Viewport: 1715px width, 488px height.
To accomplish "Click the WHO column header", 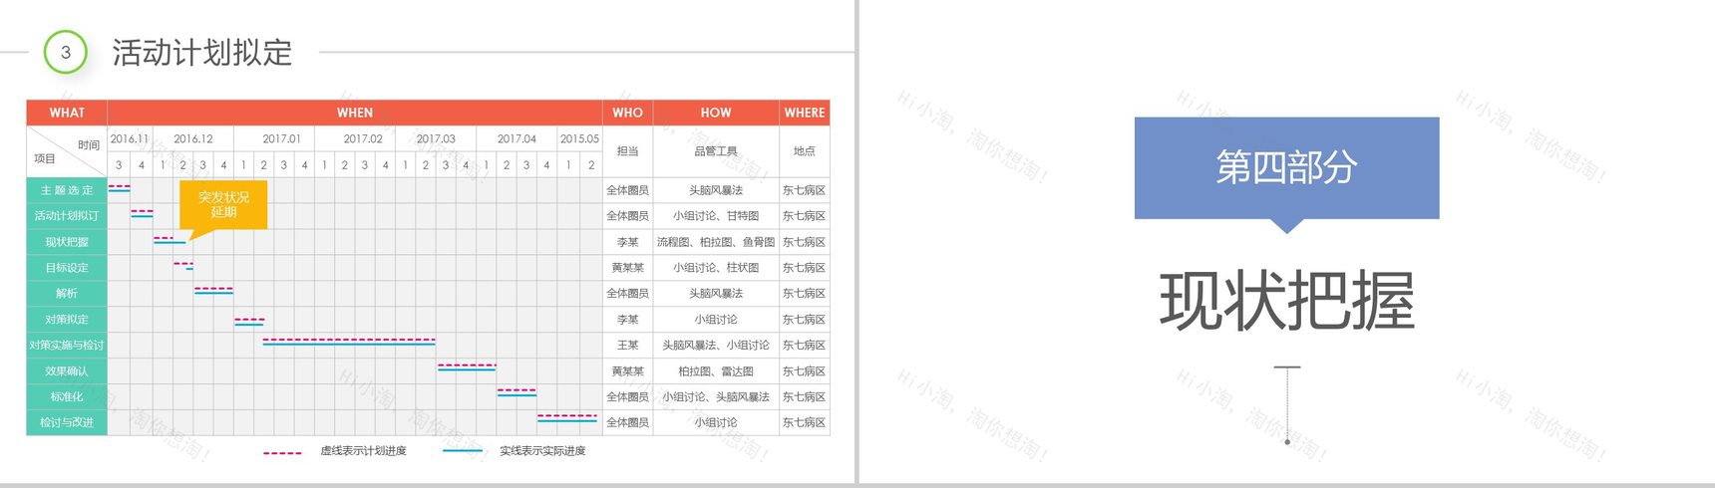I will [x=627, y=113].
